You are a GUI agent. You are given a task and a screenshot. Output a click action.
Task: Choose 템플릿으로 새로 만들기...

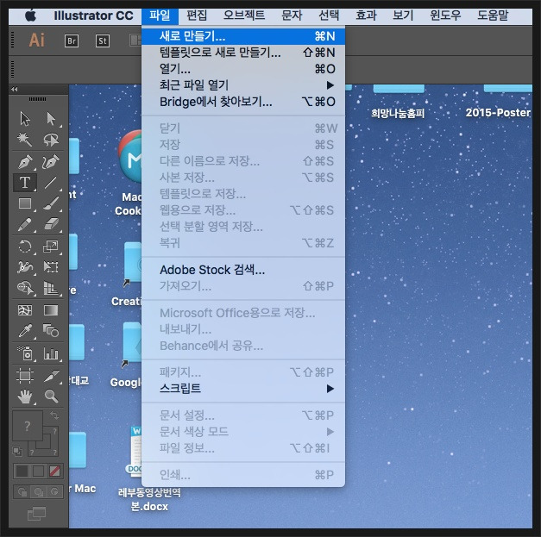click(x=243, y=53)
